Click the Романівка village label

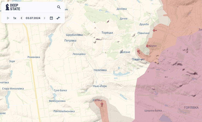tap(34, 57)
